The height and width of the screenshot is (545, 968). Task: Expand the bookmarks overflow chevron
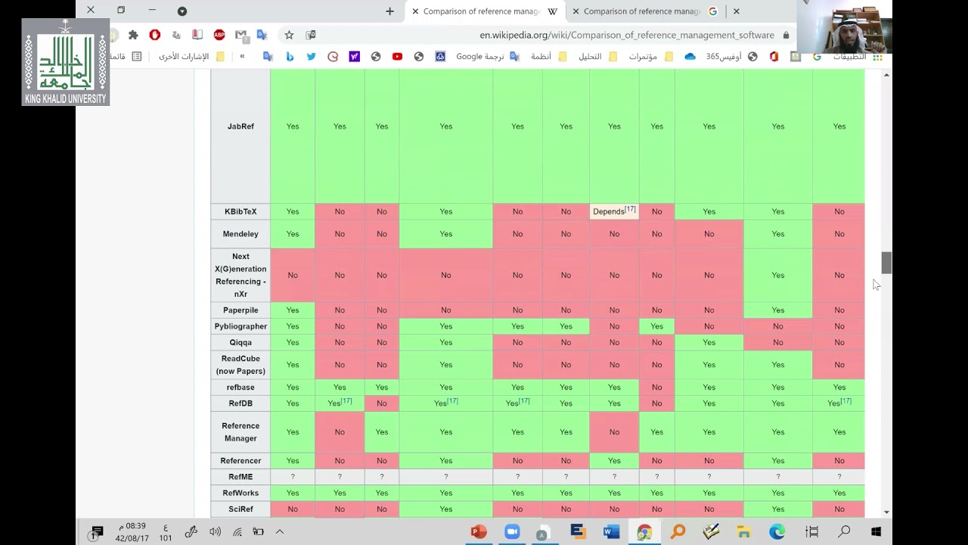(242, 57)
